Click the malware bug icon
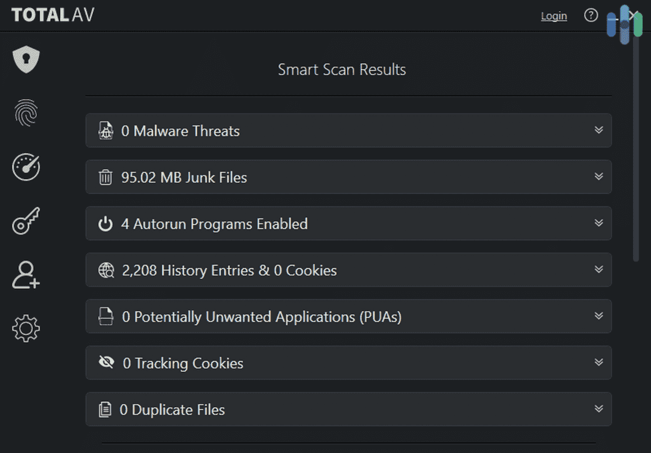 [106, 130]
